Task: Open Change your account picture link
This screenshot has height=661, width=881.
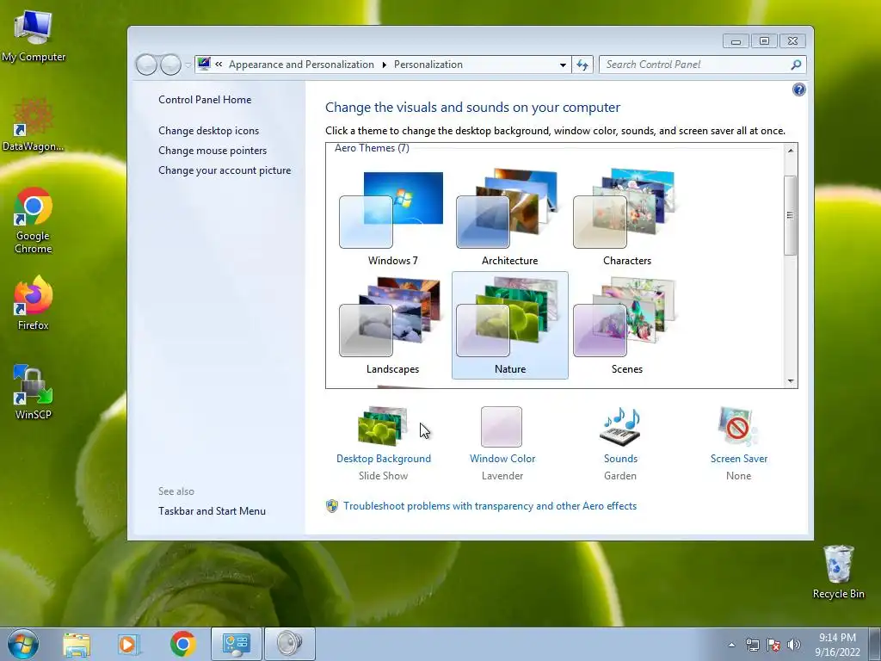Action: [225, 170]
